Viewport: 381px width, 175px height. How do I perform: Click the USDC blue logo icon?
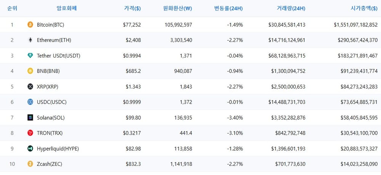(30, 102)
